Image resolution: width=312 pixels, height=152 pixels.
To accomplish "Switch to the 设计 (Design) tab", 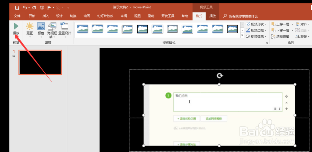I will 59,16.
